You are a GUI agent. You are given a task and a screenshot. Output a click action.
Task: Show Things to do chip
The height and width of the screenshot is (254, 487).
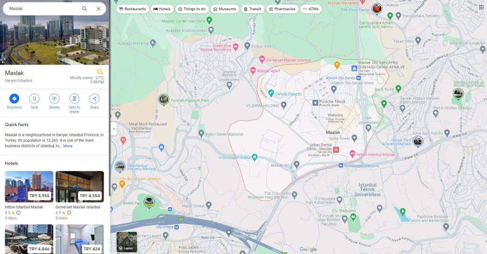click(192, 9)
